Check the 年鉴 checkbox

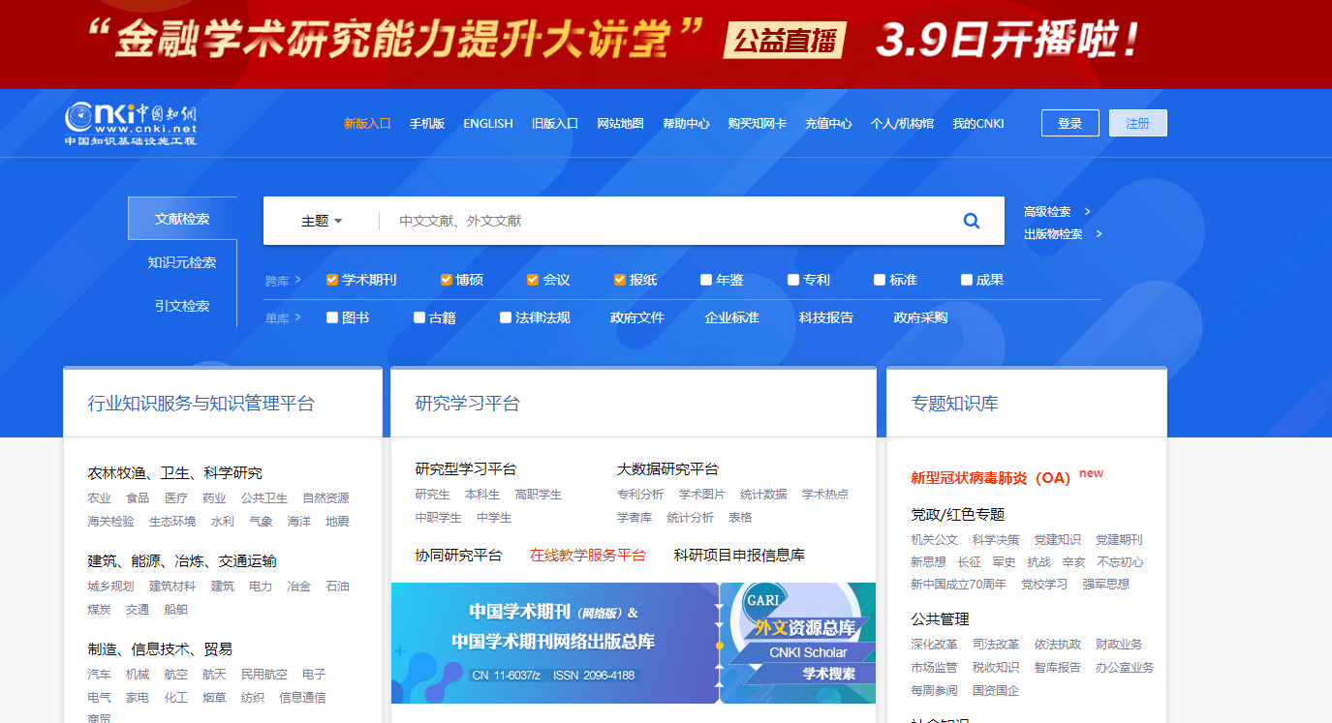(x=706, y=280)
